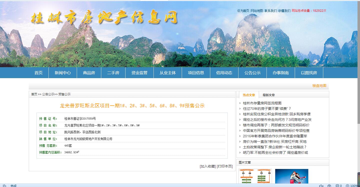Open the 网站地图 header link
360x187 pixels.
257,11
